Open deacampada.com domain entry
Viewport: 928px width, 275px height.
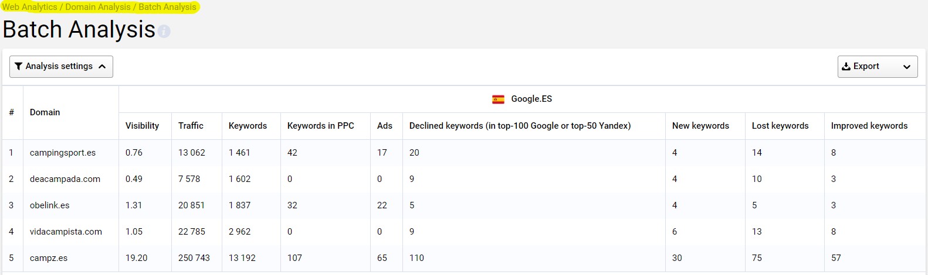click(65, 179)
